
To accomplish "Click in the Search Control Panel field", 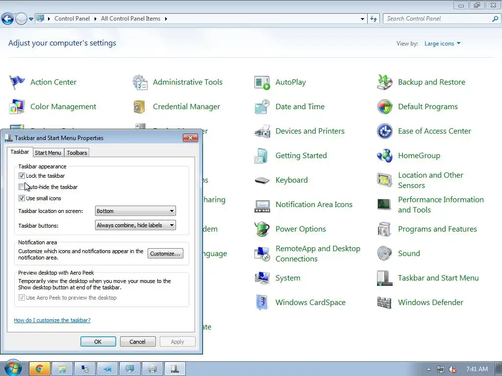I will [x=438, y=19].
